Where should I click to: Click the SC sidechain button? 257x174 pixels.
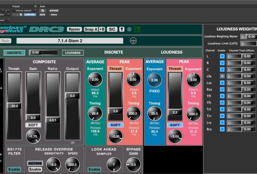(x=112, y=29)
